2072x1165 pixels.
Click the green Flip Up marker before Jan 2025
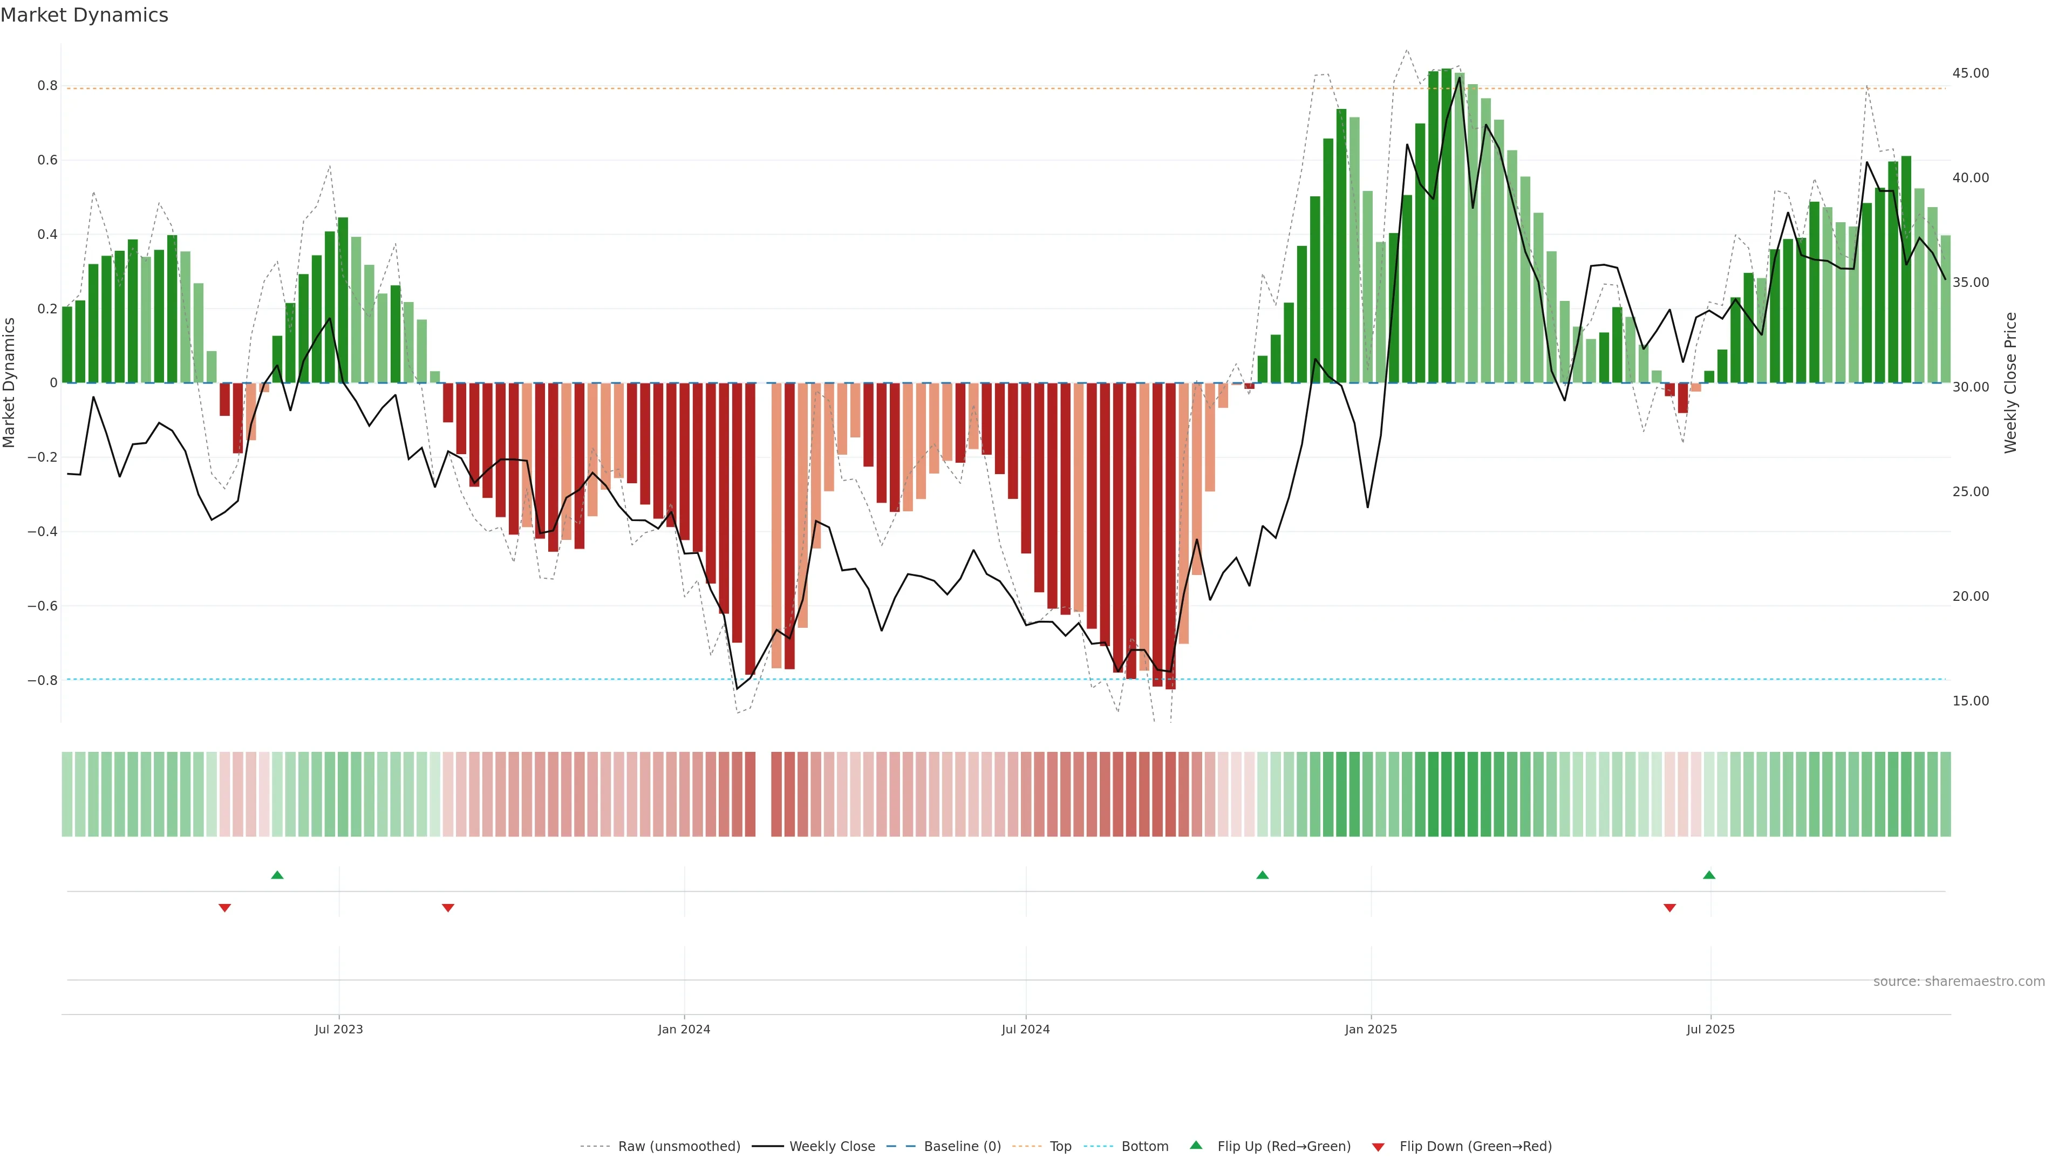[x=1262, y=875]
